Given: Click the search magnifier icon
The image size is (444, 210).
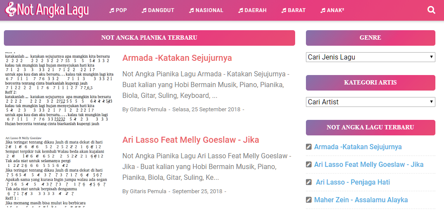Looking at the screenshot, I should coord(431,10).
